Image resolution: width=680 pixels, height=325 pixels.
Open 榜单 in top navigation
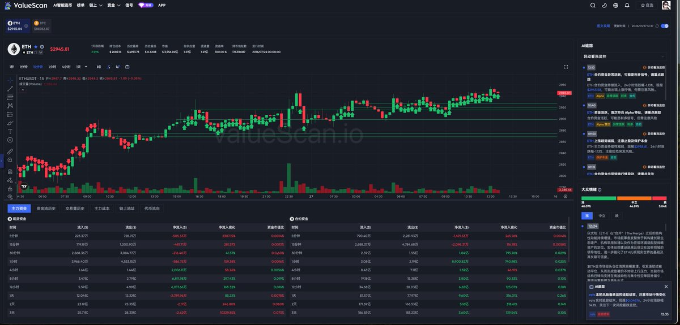(x=80, y=5)
